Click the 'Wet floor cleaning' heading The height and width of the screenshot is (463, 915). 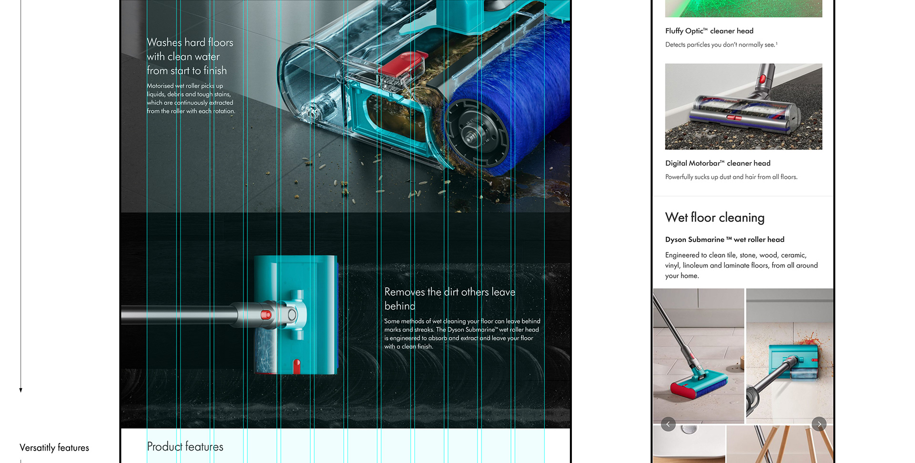(715, 218)
